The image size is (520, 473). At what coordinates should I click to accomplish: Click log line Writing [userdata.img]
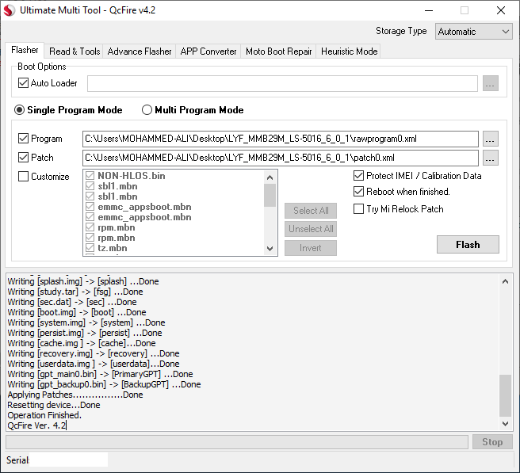tap(94, 364)
